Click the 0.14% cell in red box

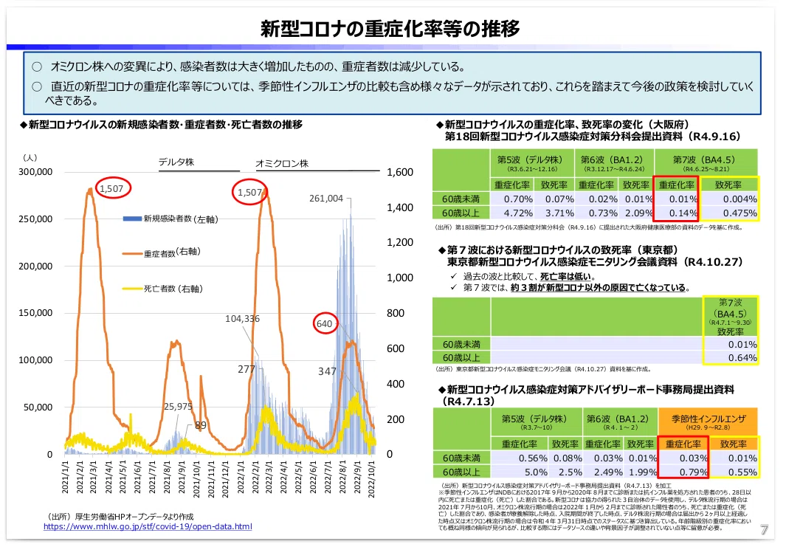(677, 213)
